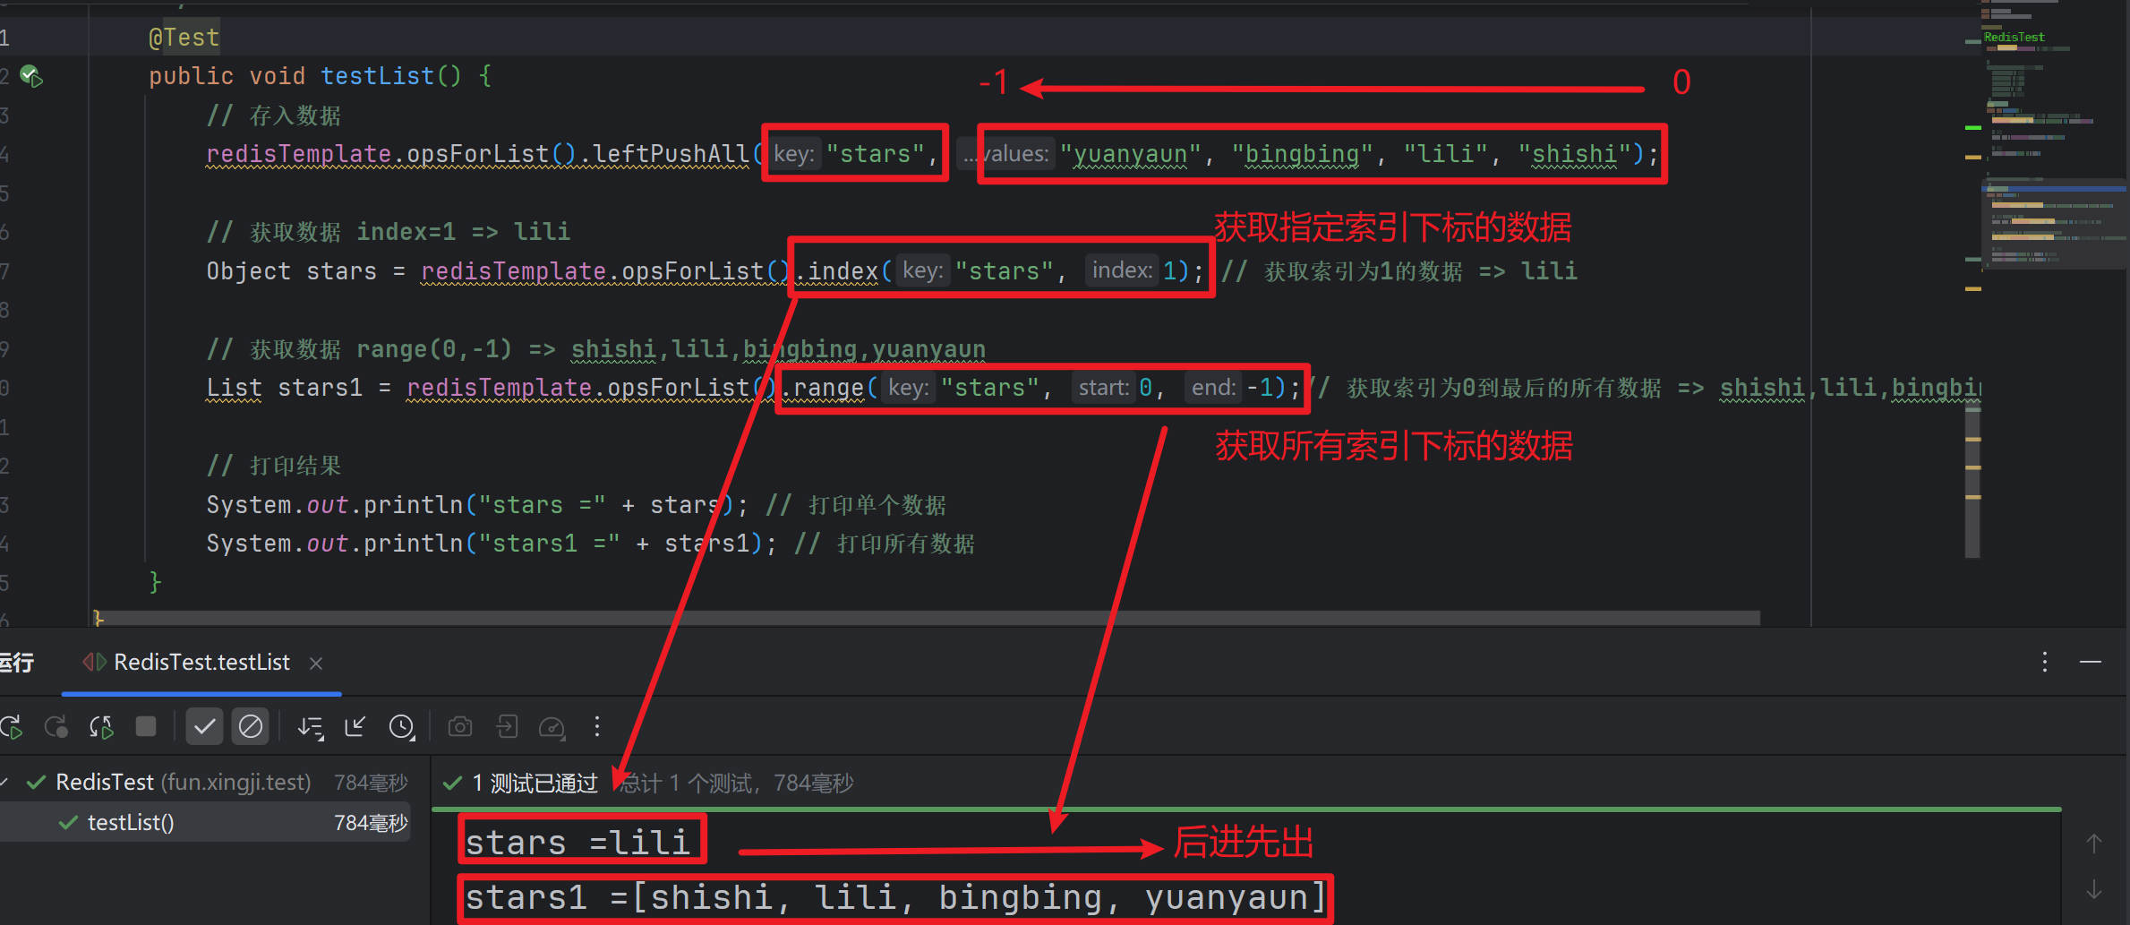Collapse the RedisTest tree node
The height and width of the screenshot is (925, 2130).
[x=4, y=783]
